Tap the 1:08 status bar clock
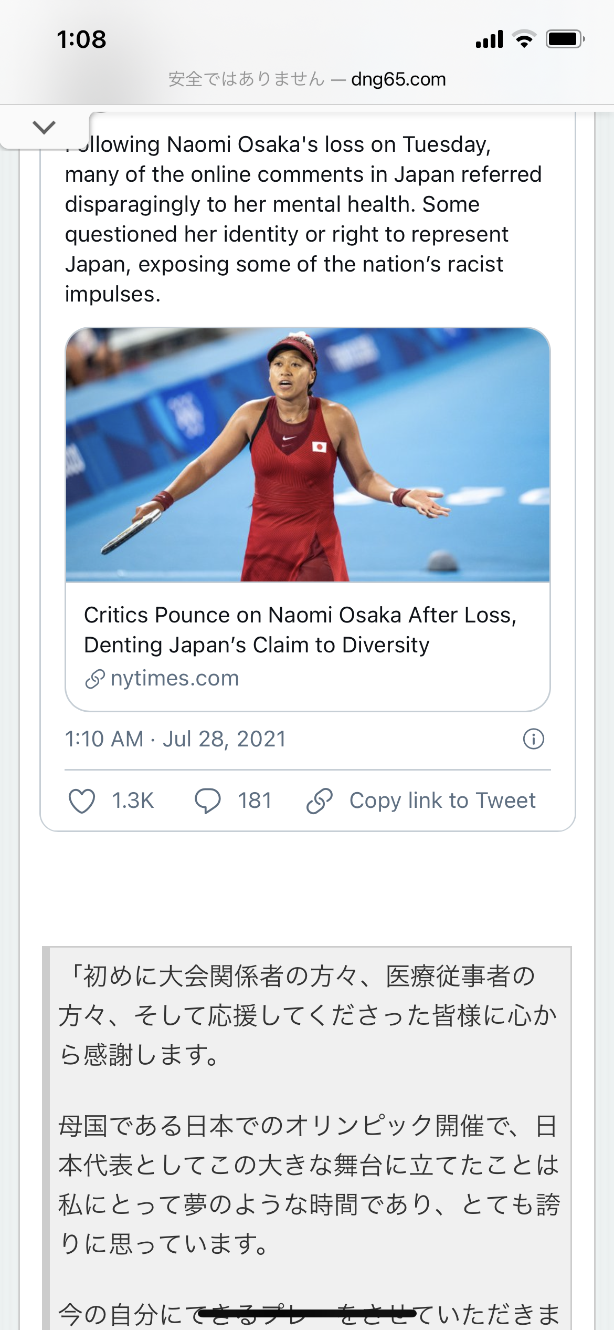The image size is (614, 1330). (81, 40)
